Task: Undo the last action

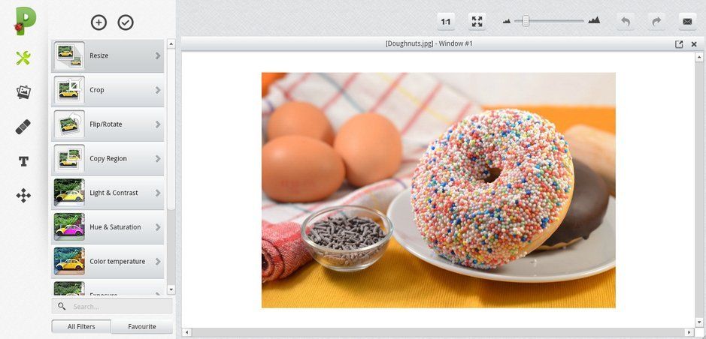Action: [x=626, y=22]
